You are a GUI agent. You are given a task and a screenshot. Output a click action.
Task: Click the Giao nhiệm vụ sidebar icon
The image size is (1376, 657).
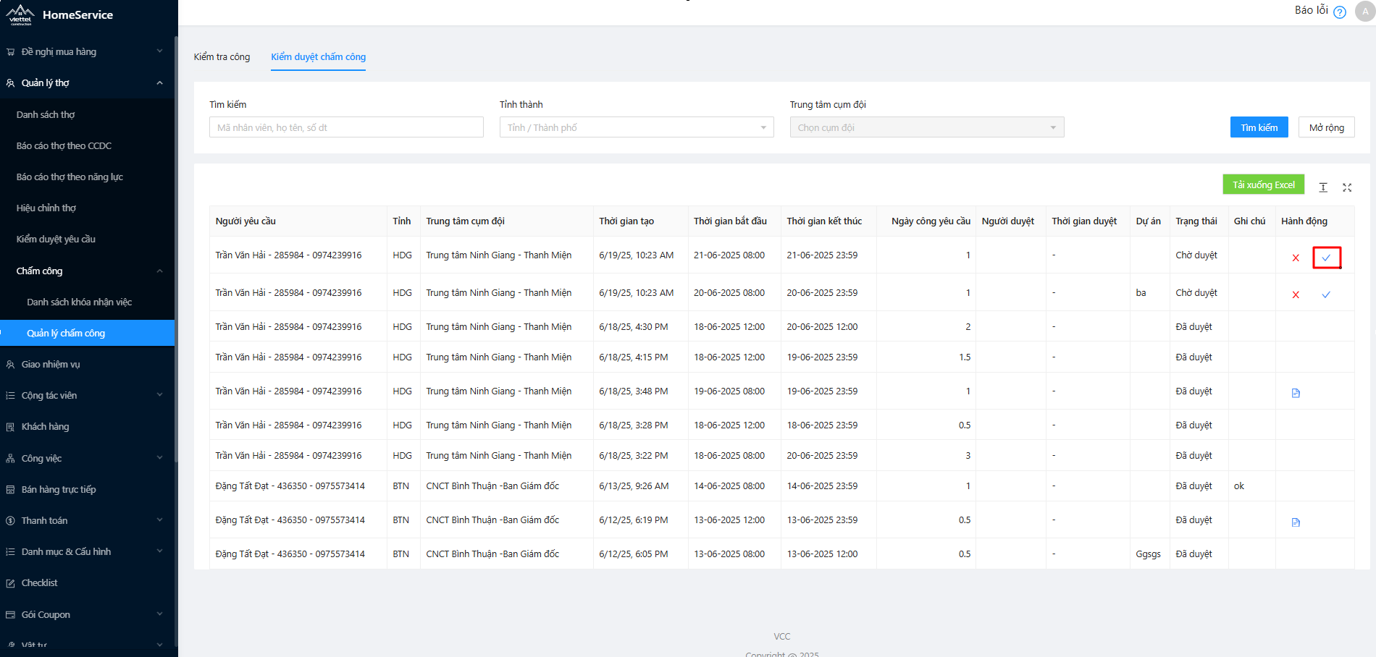[x=10, y=365]
